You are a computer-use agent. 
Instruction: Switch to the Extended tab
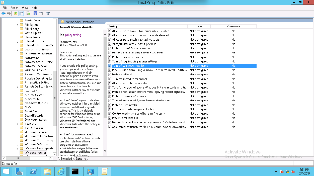(66, 159)
